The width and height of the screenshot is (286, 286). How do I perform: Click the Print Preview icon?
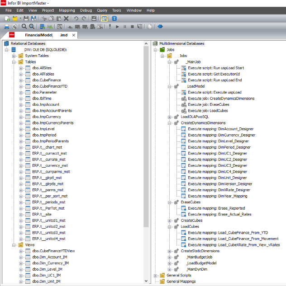[14, 27]
